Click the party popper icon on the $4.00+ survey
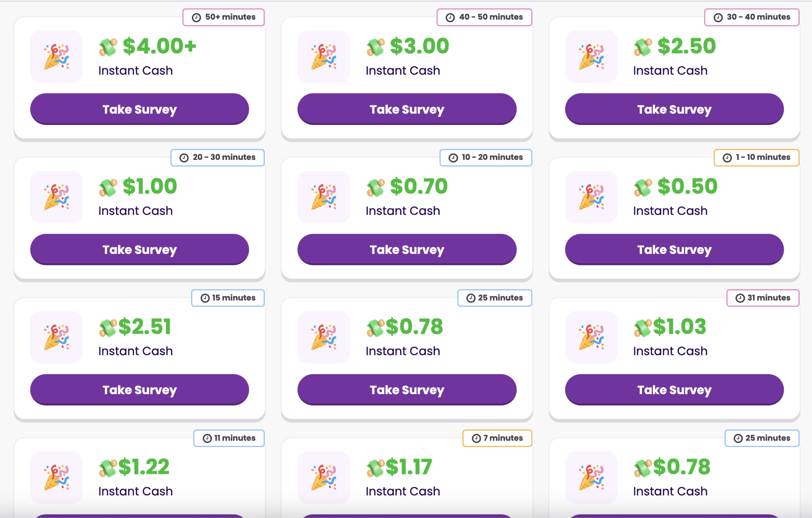Screen dimensions: 812x518 (x=56, y=57)
